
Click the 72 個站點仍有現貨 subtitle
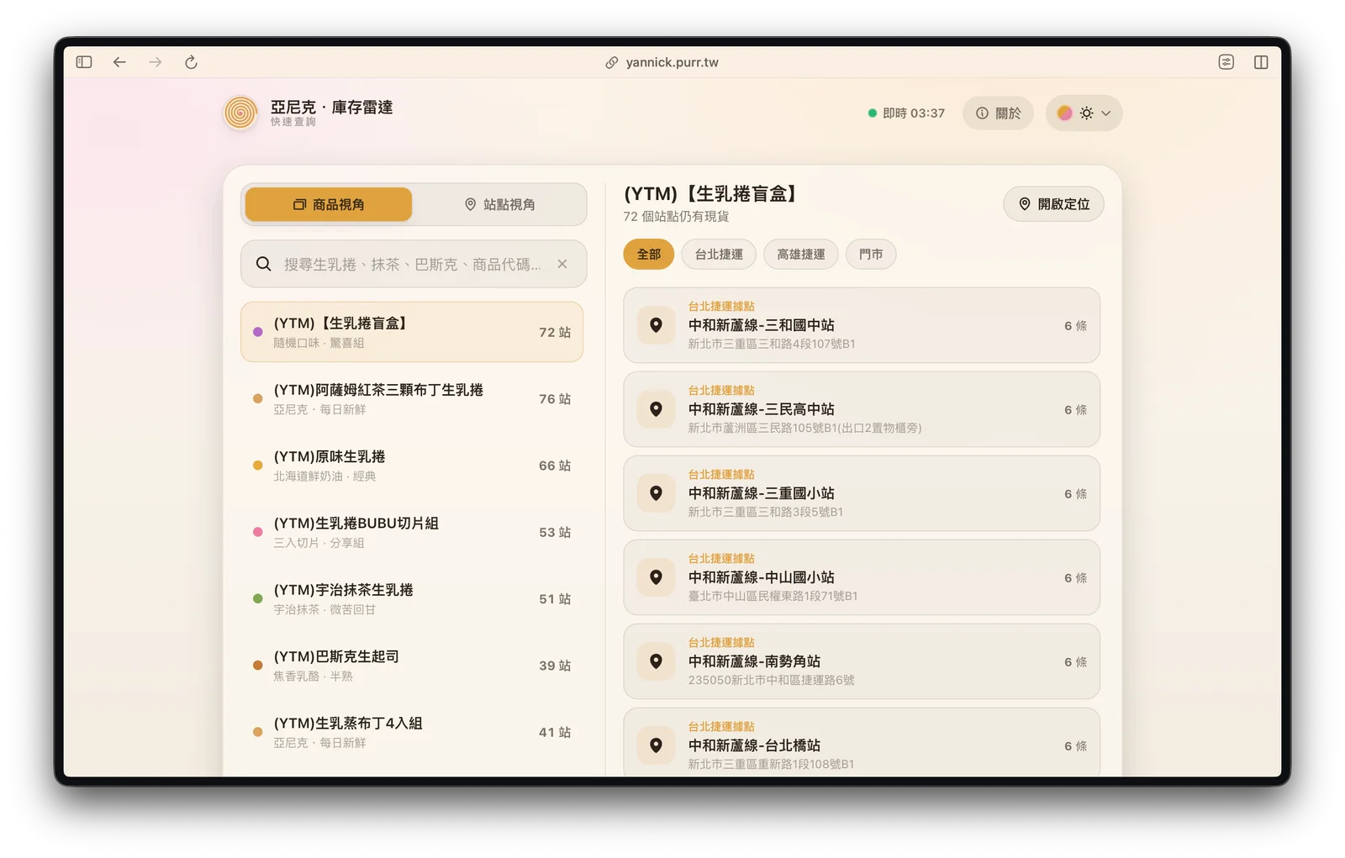(x=676, y=217)
